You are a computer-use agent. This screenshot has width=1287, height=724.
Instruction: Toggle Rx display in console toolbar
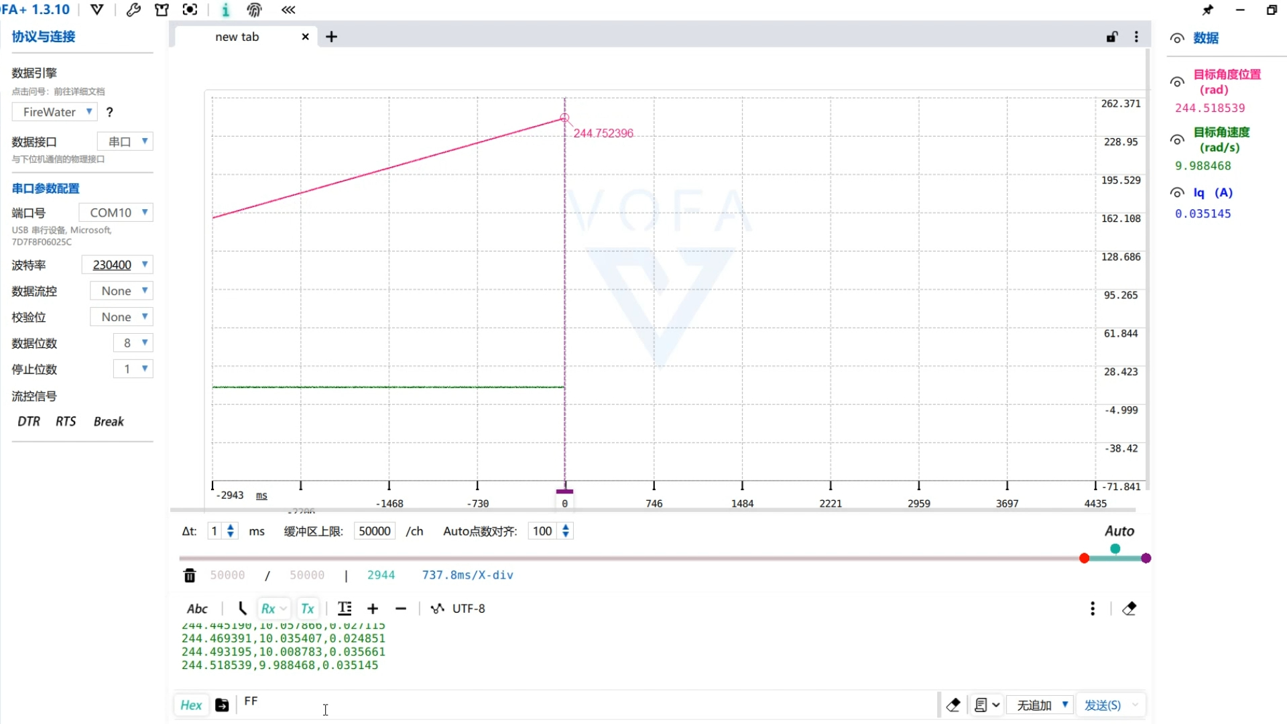[x=269, y=609]
